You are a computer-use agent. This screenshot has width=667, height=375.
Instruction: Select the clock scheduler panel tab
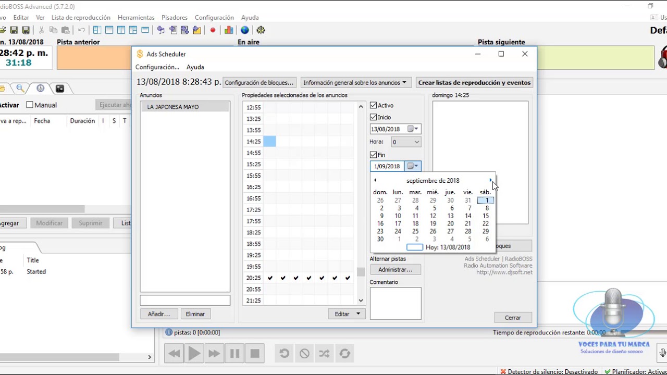40,89
